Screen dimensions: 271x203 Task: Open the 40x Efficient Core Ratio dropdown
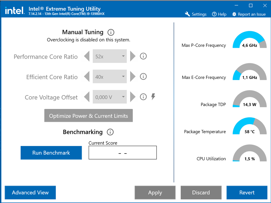pyautogui.click(x=110, y=76)
